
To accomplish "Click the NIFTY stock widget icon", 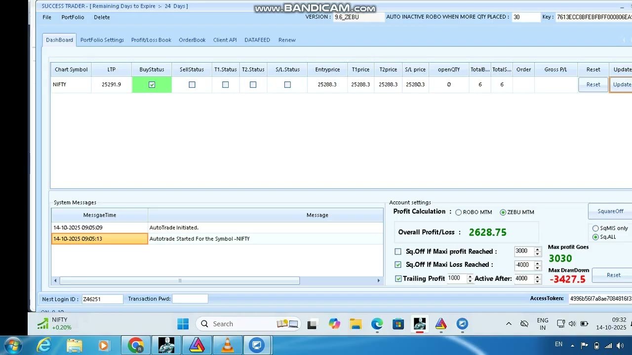I will (43, 324).
